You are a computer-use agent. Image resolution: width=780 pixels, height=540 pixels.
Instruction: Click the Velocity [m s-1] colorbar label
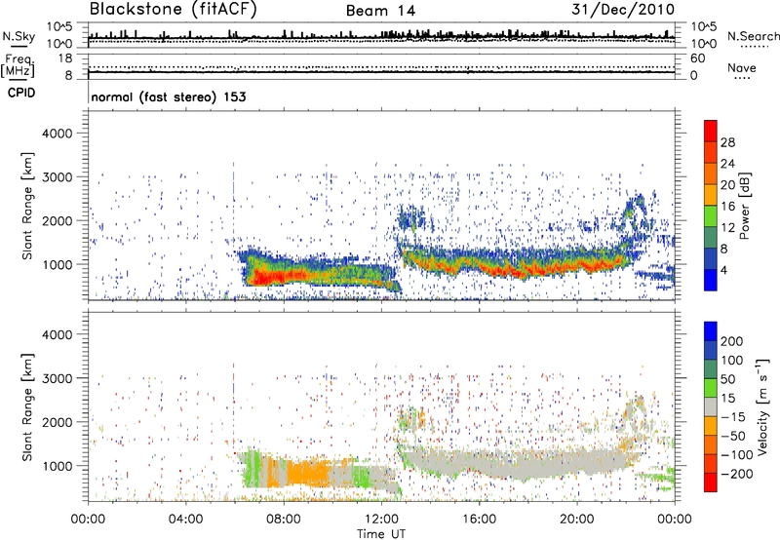tap(761, 406)
